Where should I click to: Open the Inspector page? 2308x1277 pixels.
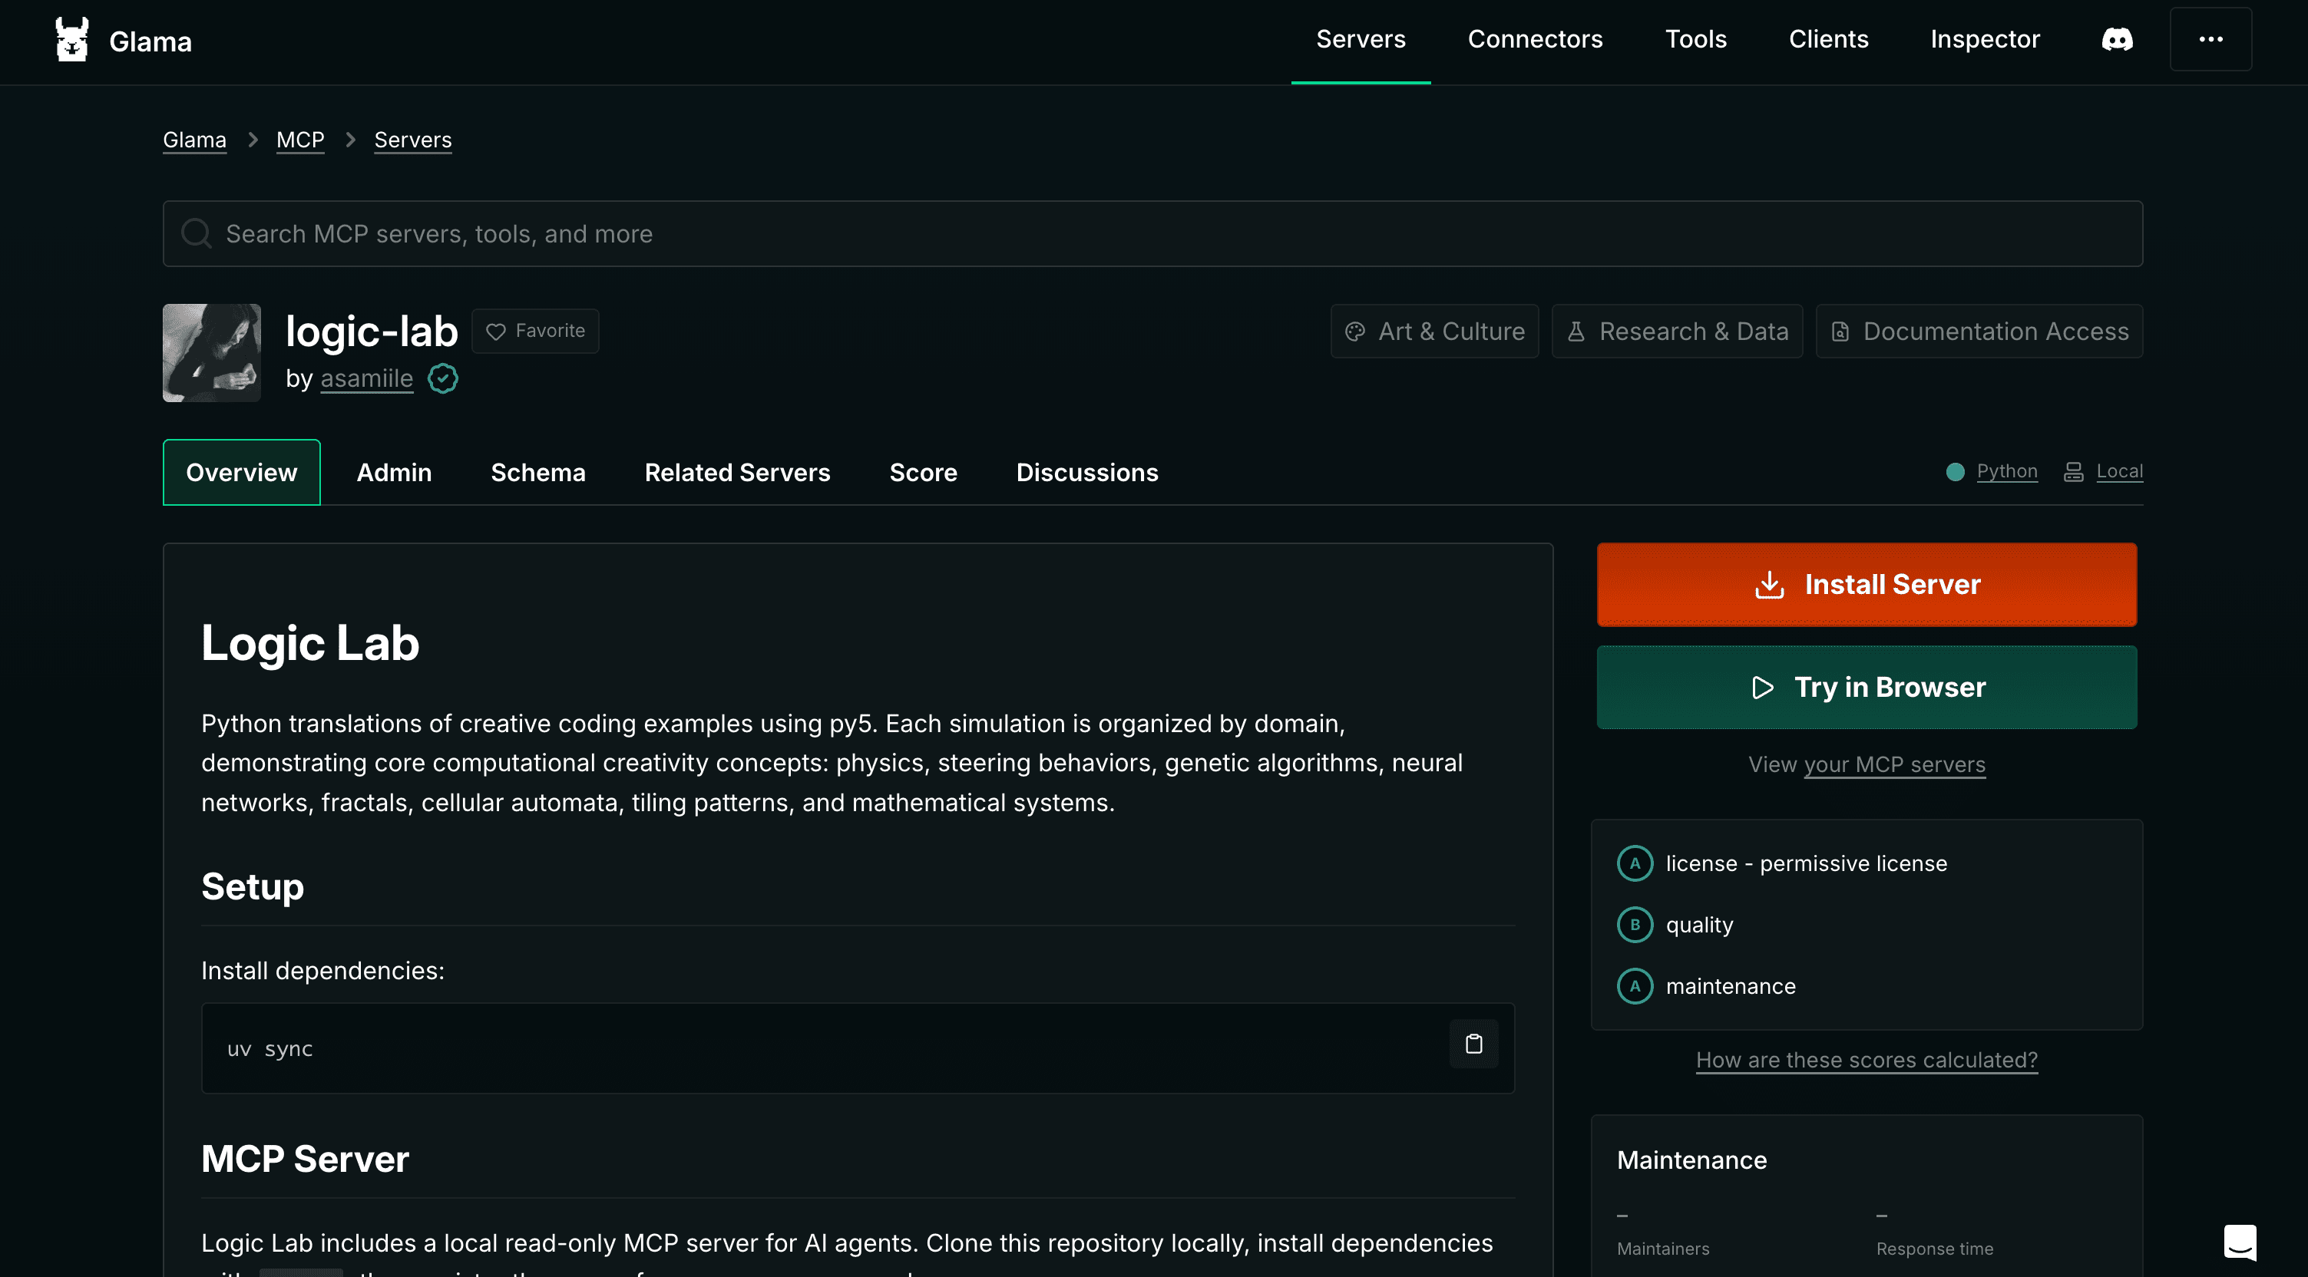[1985, 39]
